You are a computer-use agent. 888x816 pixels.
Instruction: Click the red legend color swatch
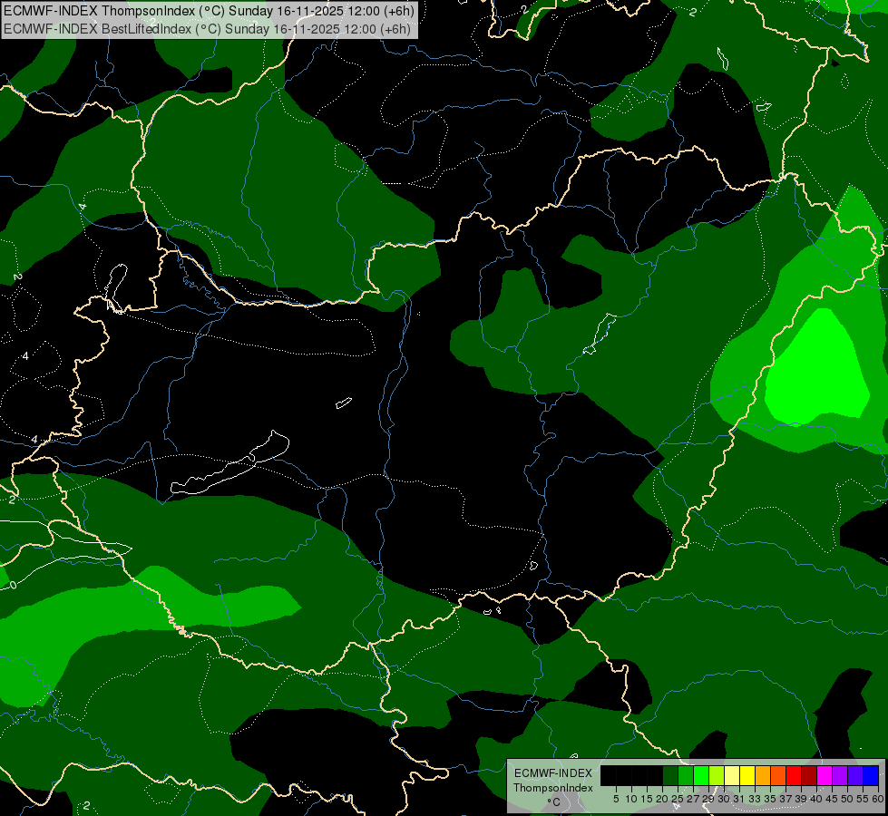[795, 775]
